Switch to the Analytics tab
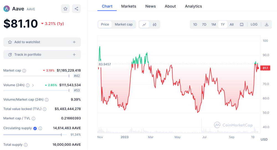The height and width of the screenshot is (150, 277). pyautogui.click(x=193, y=6)
